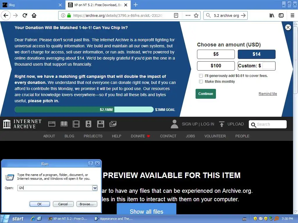This screenshot has width=298, height=223.
Task: Switch to the Blog tab
Action: coord(32,5)
